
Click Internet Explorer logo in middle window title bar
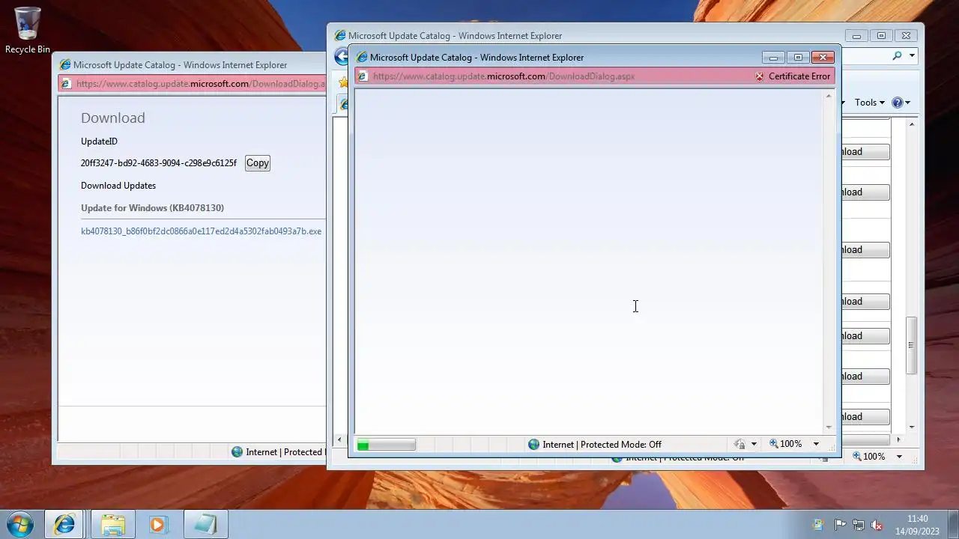point(340,36)
